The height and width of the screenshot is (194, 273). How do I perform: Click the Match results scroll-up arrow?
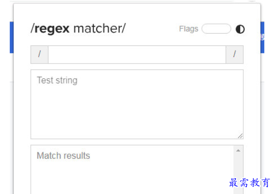point(238,151)
